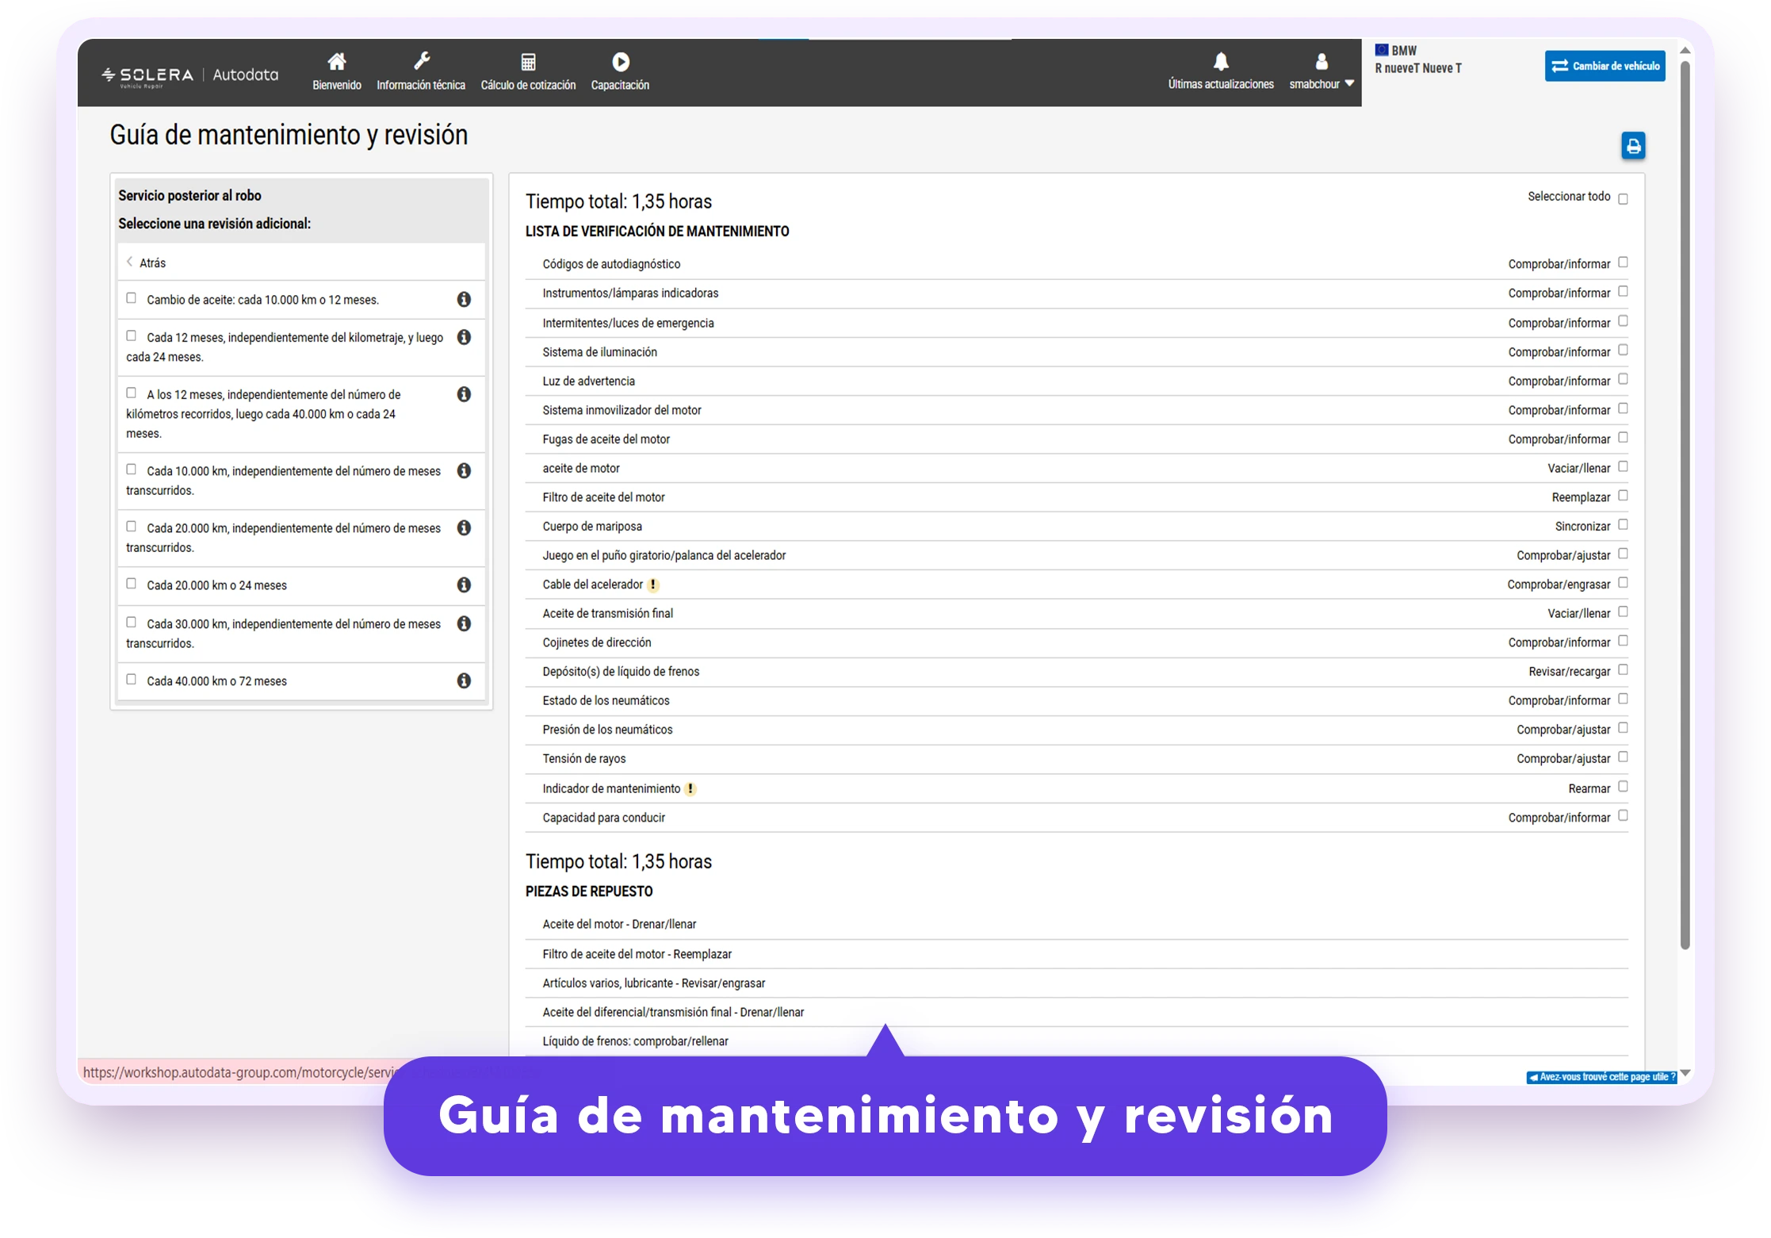Click warning icon next to Cable del acelerador
This screenshot has height=1238, width=1771.
(x=652, y=585)
